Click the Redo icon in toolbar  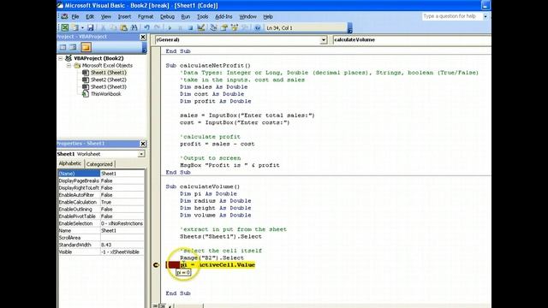point(158,27)
